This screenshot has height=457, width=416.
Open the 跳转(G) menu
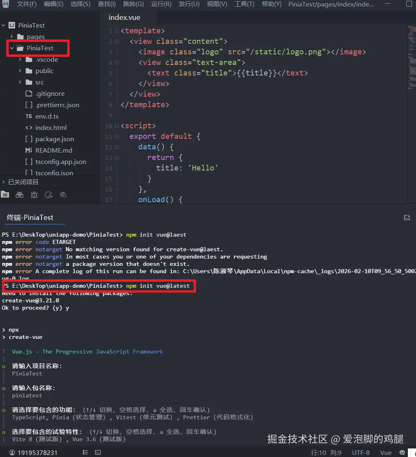coord(133,4)
